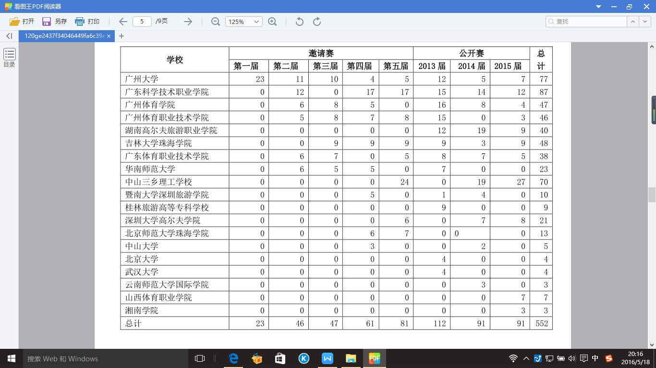Screen dimensions: 656x368
Task: Click the 查找 search box
Action: [x=586, y=22]
